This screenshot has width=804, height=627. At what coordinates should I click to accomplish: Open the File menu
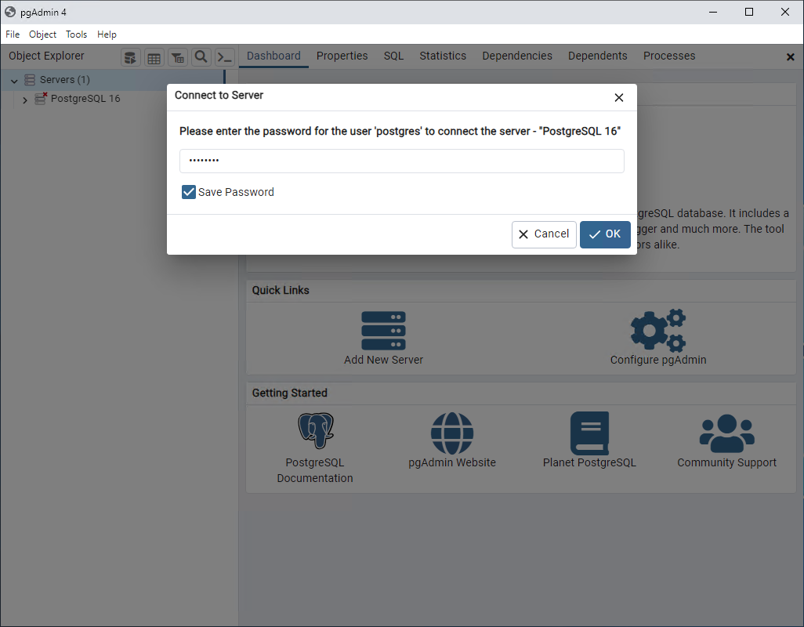(13, 34)
